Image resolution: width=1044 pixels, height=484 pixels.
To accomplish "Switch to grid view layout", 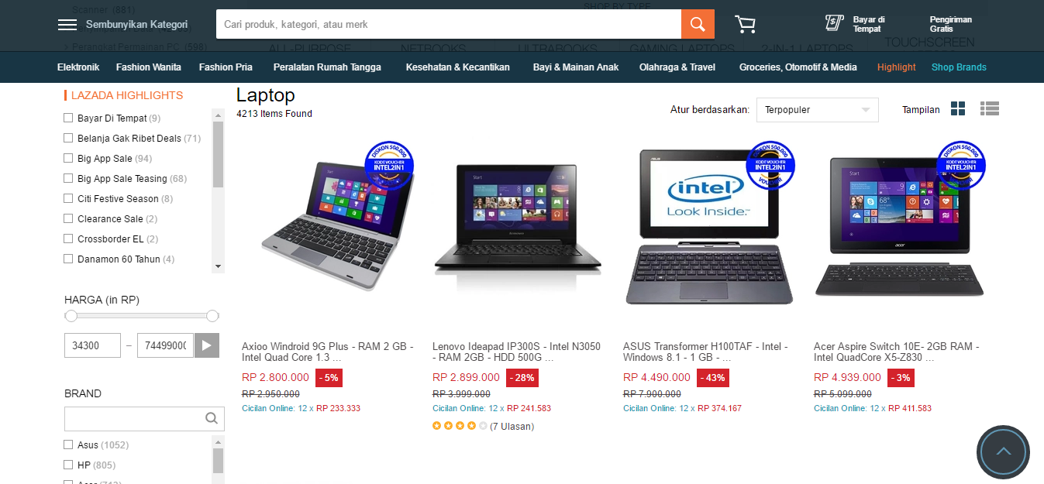I will point(958,109).
